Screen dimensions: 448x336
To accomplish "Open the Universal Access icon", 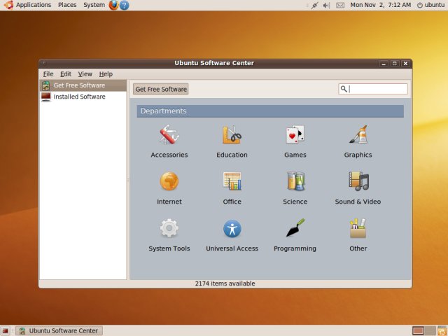I will click(x=232, y=229).
